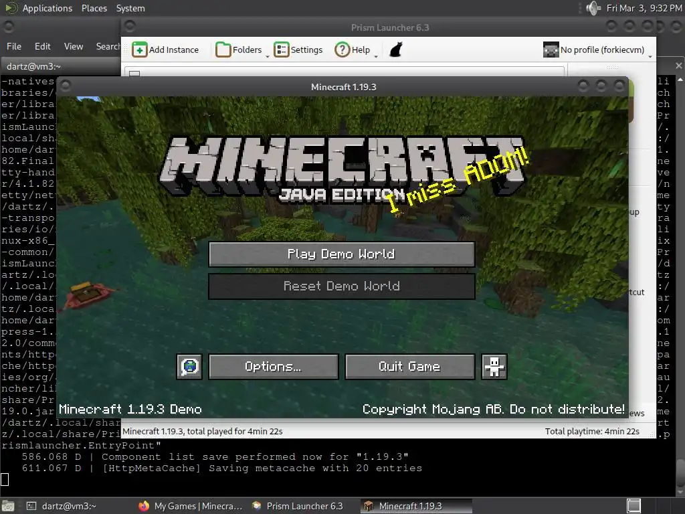Close the terminal tab with X

pos(678,66)
